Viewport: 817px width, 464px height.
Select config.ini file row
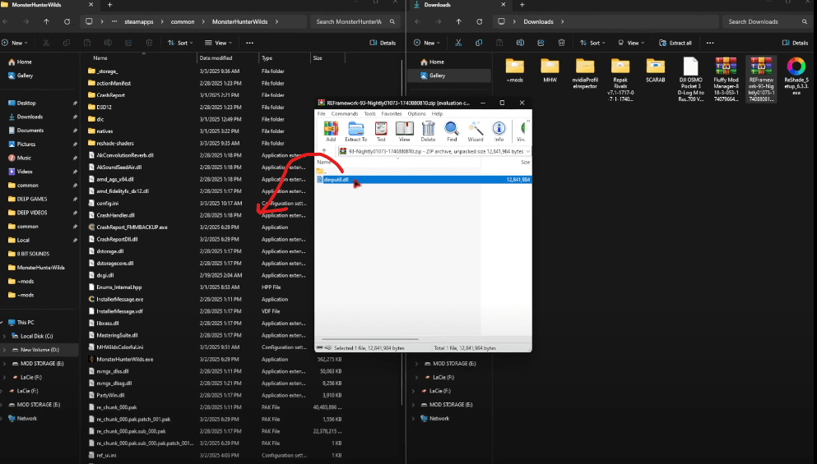click(216, 204)
